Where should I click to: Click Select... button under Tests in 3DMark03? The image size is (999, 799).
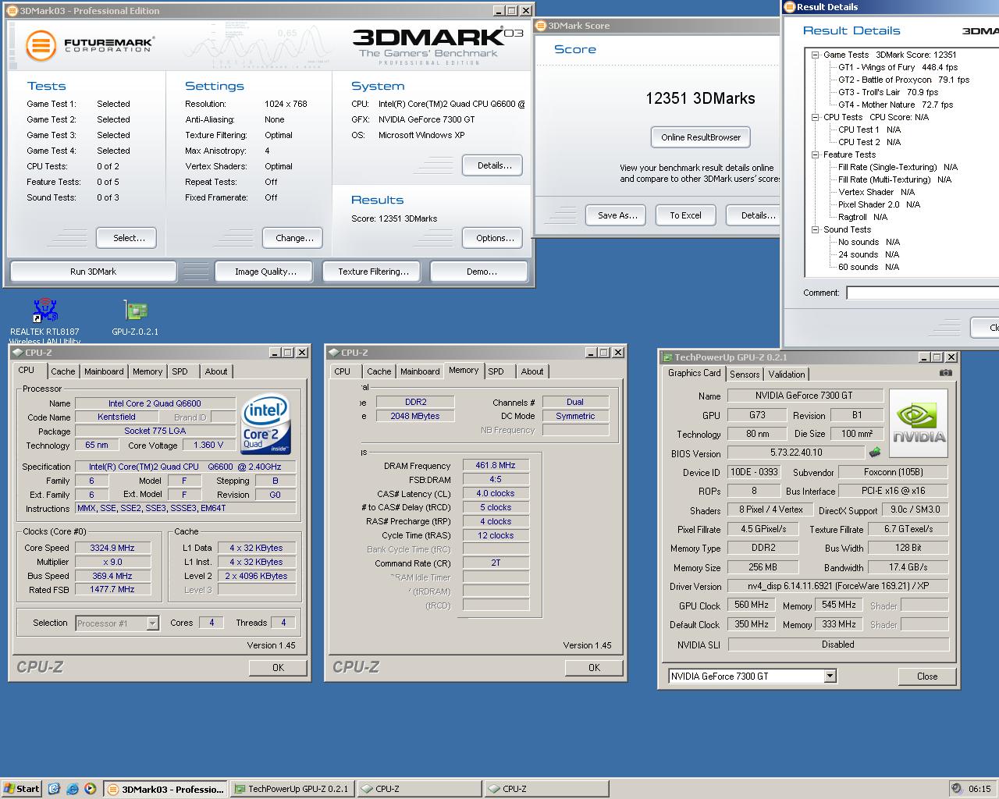click(x=126, y=238)
